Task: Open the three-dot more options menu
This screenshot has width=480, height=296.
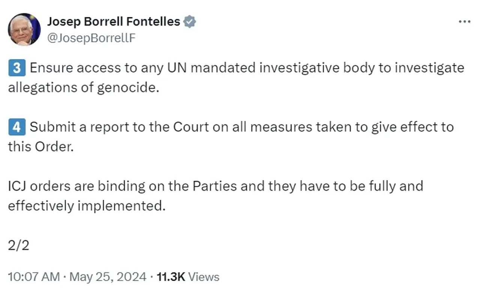Action: coord(464,22)
